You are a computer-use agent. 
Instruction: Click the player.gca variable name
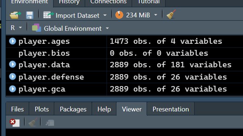coord(42,89)
